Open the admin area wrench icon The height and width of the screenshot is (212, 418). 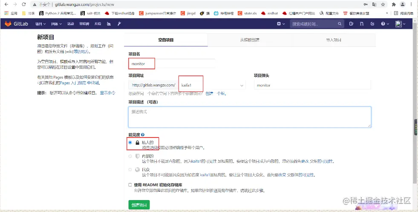[x=119, y=24]
